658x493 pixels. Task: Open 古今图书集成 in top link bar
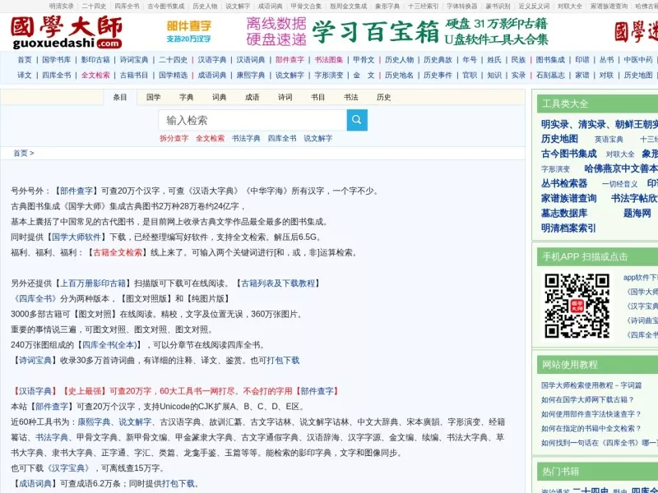point(166,7)
